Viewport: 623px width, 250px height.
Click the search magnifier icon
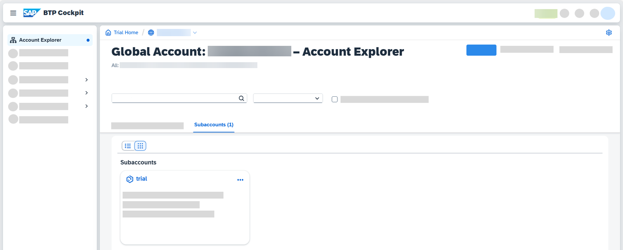[x=241, y=98]
